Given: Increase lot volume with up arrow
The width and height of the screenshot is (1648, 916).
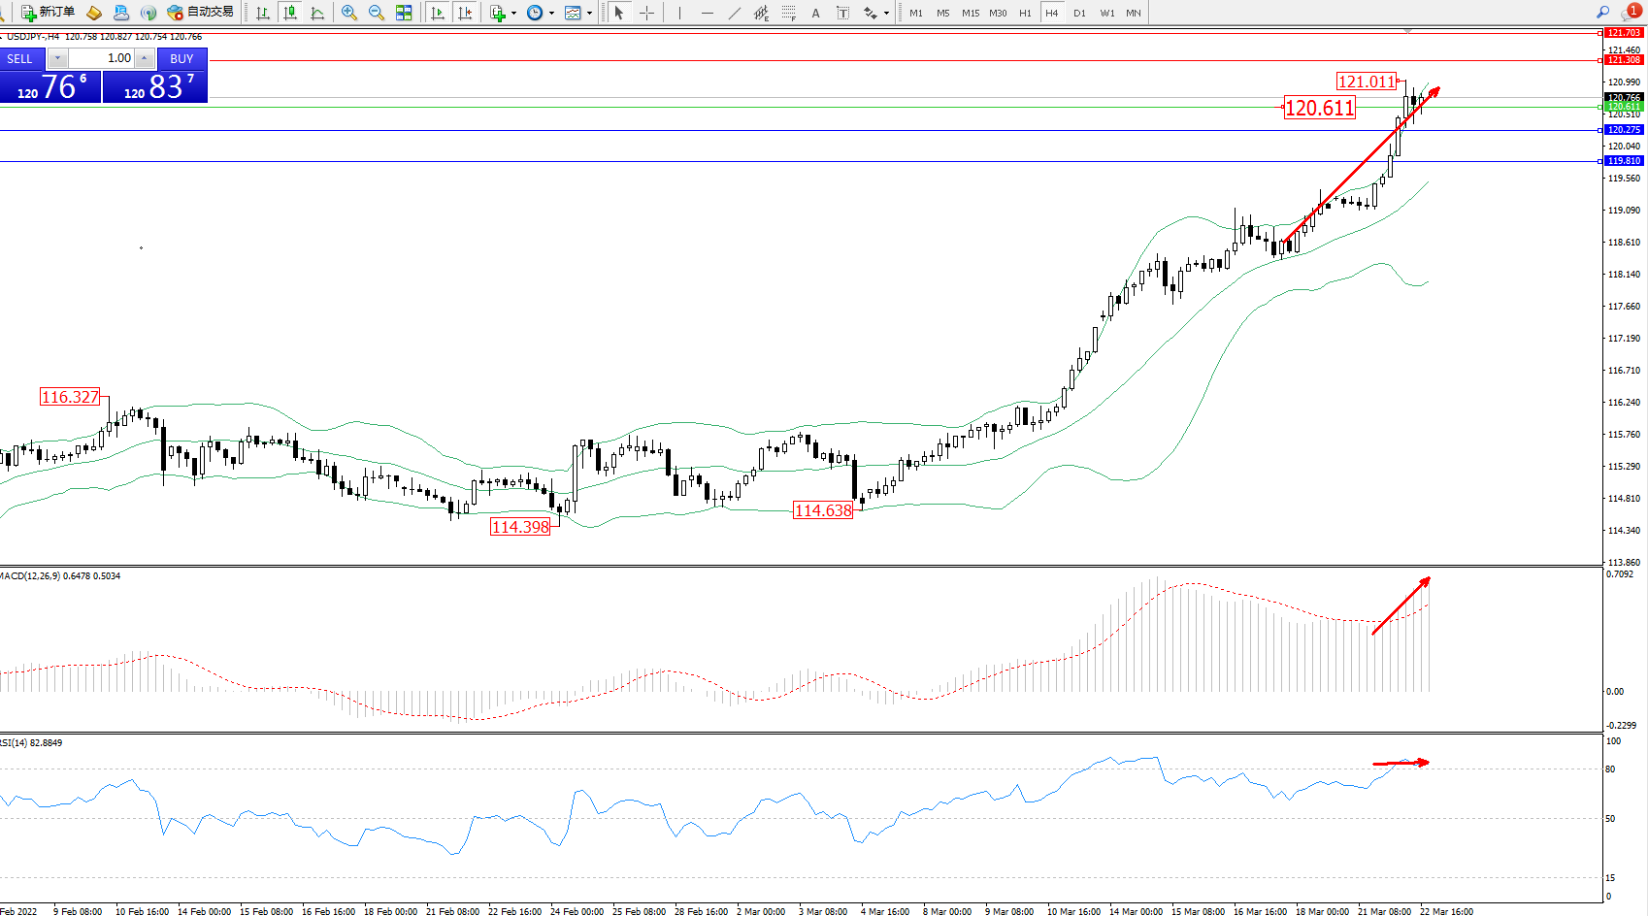Looking at the screenshot, I should (144, 58).
